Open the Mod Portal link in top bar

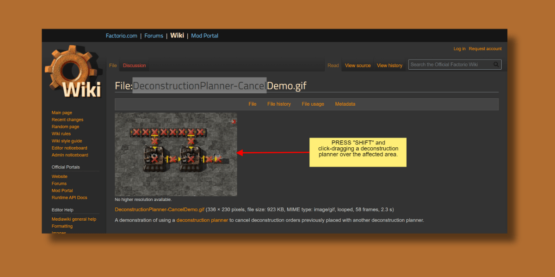pyautogui.click(x=204, y=36)
